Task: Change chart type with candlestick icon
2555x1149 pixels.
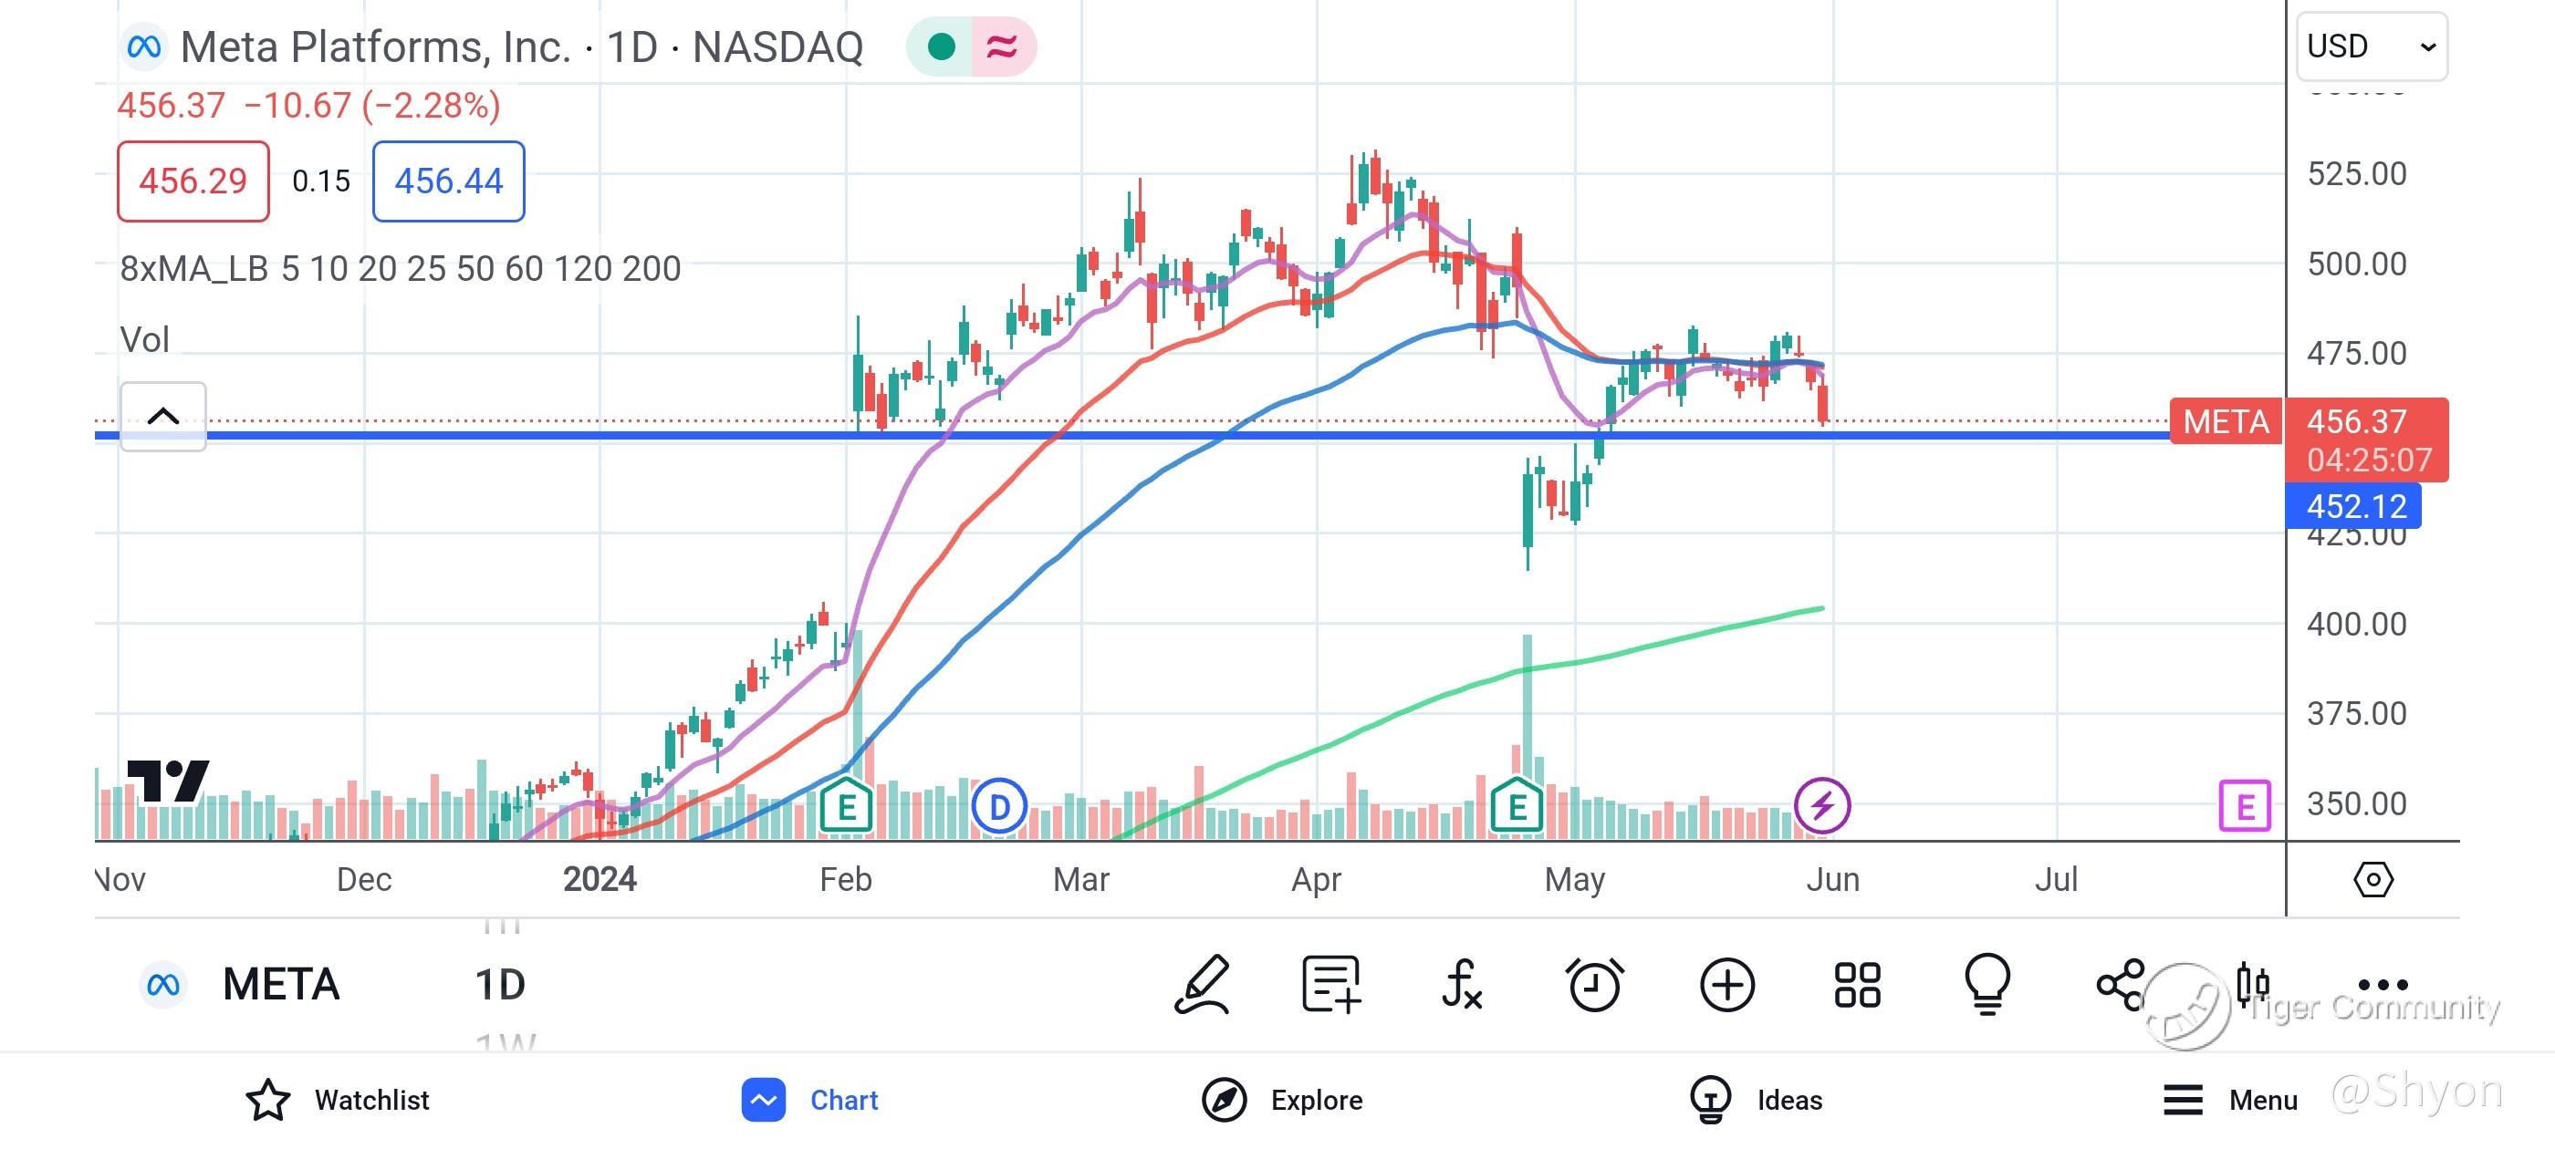Action: (2252, 985)
